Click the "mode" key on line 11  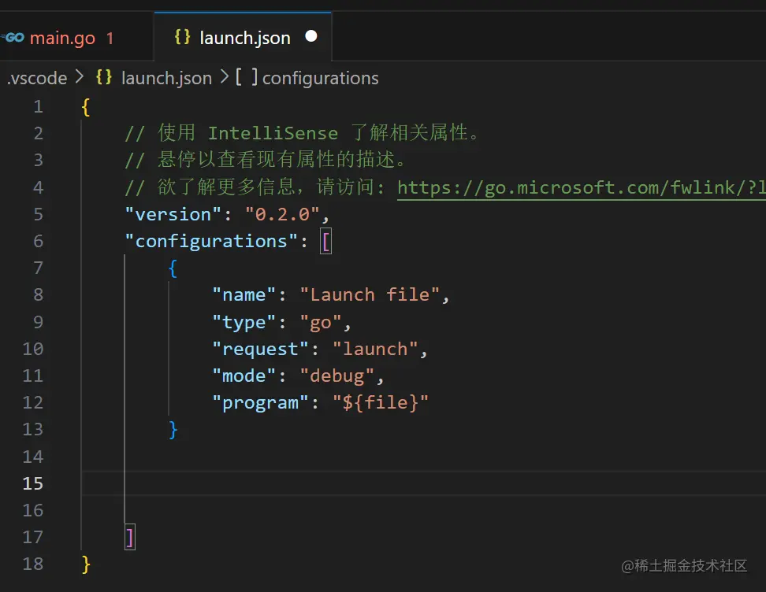[244, 376]
